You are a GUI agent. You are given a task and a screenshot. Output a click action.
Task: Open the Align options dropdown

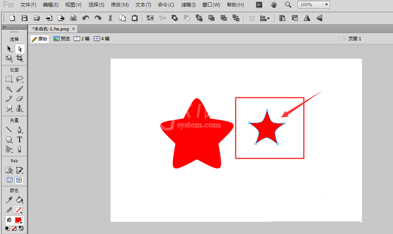[265, 18]
